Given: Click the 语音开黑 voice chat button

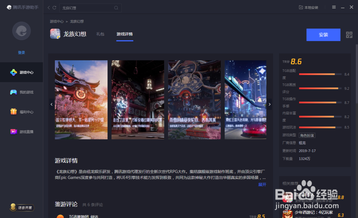Looking at the screenshot, I should [x=22, y=208].
